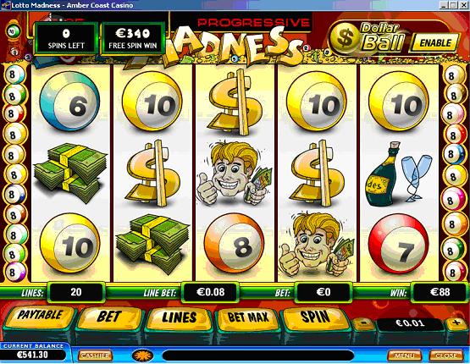
Task: Open the Paytable
Action: click(x=40, y=317)
